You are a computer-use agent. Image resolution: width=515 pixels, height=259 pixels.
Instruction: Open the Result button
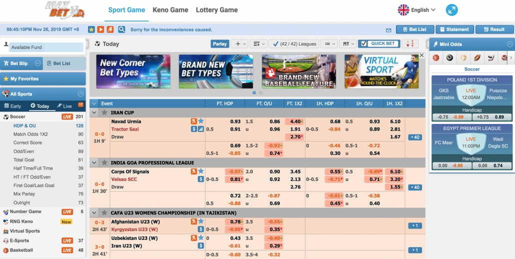tap(494, 29)
